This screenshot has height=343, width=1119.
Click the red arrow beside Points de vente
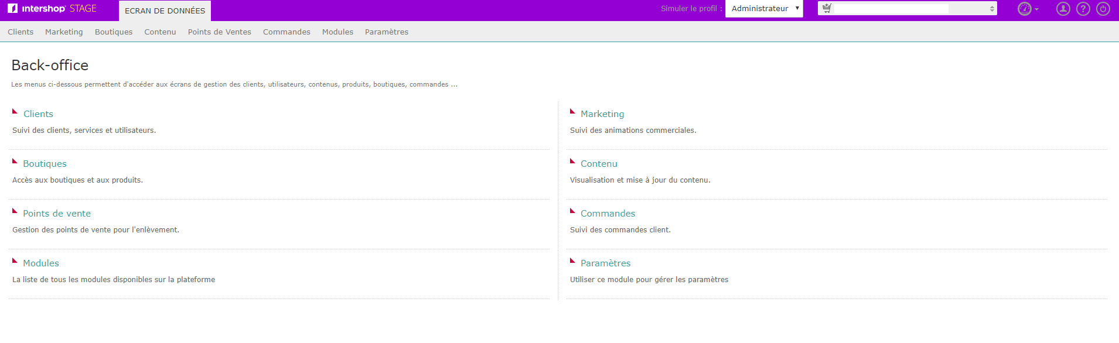tap(15, 211)
